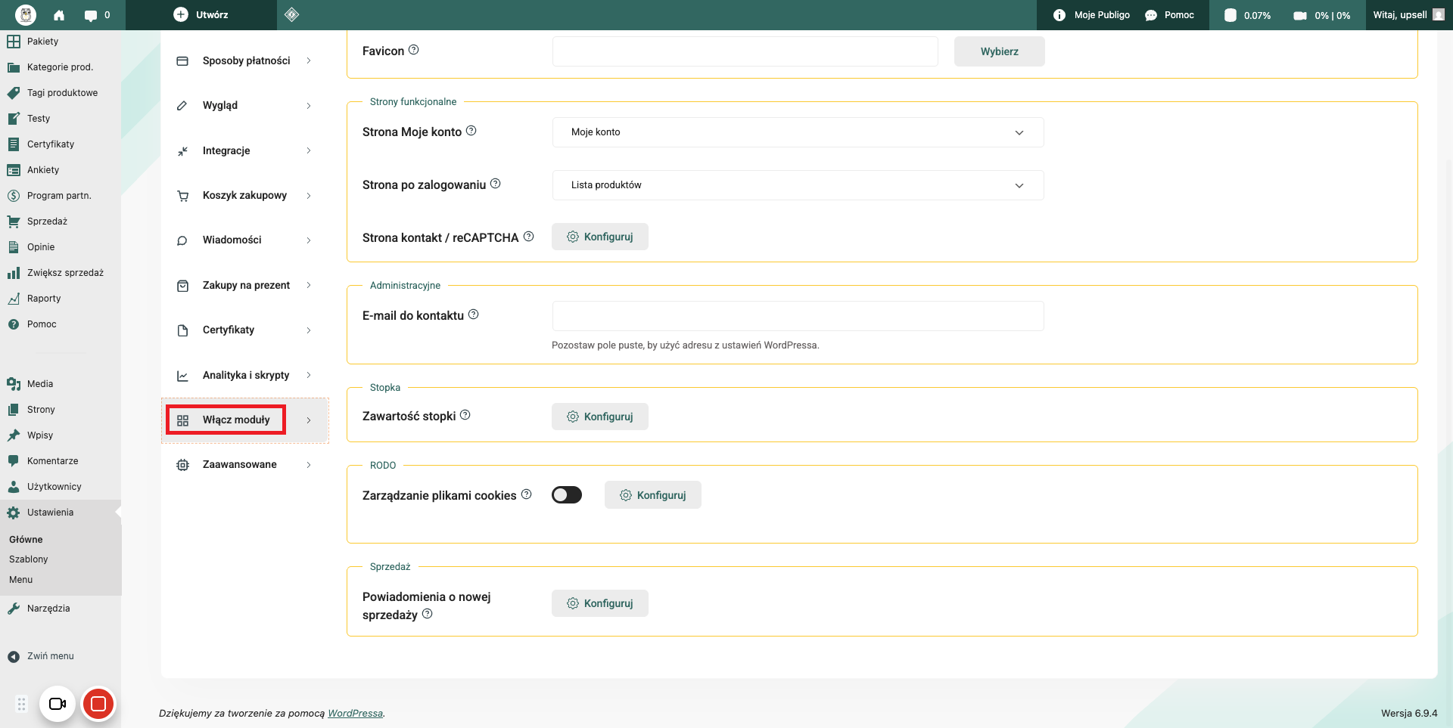
Task: Open the Strona po zalogowaniu dropdown
Action: pos(798,185)
